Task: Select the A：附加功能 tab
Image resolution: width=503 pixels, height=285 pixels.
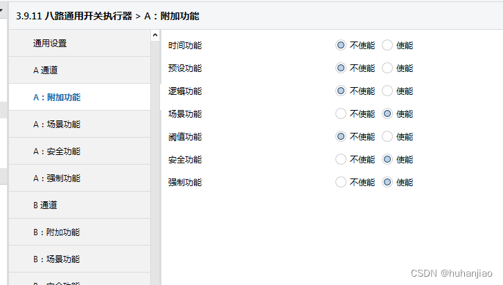Action: (56, 98)
